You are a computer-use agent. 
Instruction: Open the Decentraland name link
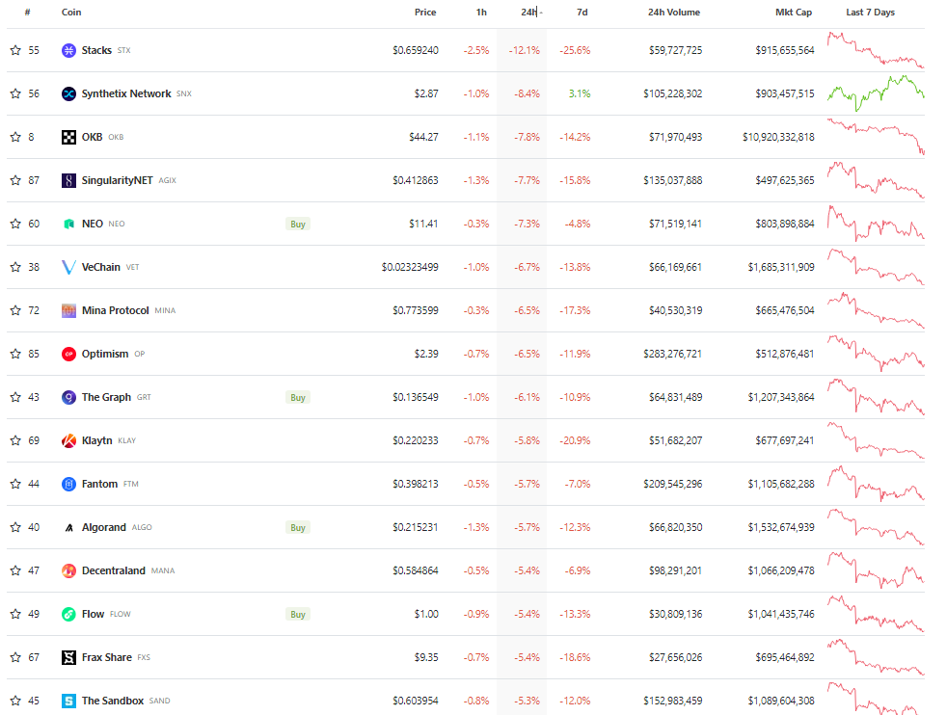pyautogui.click(x=114, y=570)
